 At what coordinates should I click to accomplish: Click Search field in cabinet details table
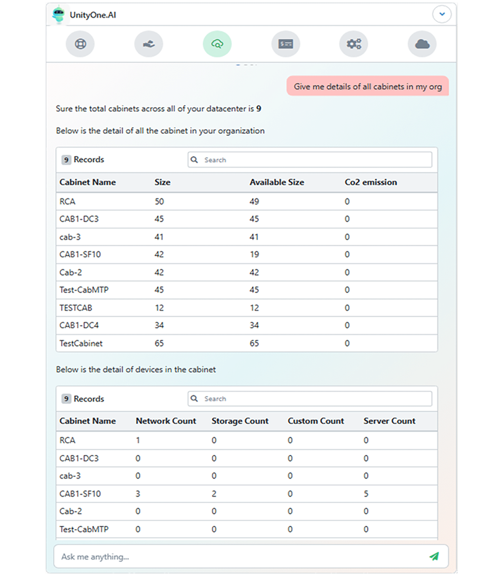coord(310,160)
